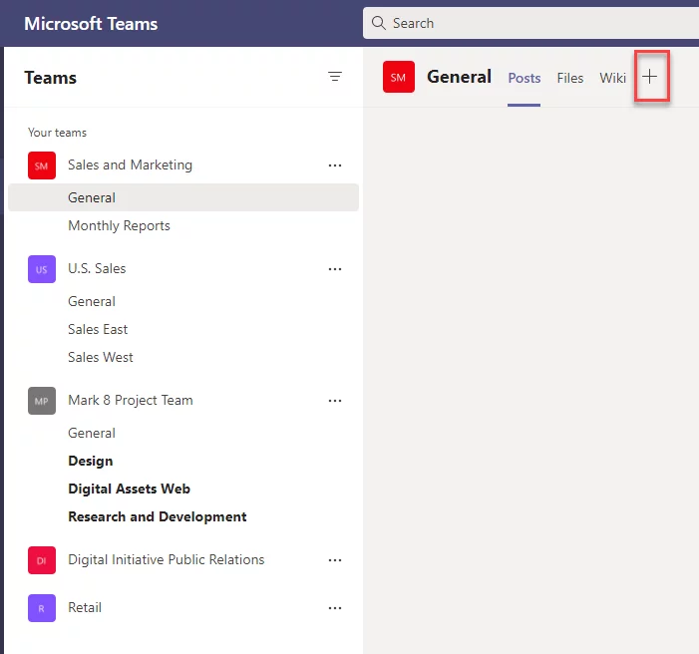Click the search magnifier icon
699x654 pixels.
point(379,23)
